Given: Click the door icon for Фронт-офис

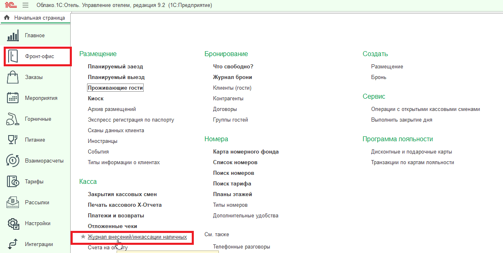Looking at the screenshot, I should click(13, 56).
